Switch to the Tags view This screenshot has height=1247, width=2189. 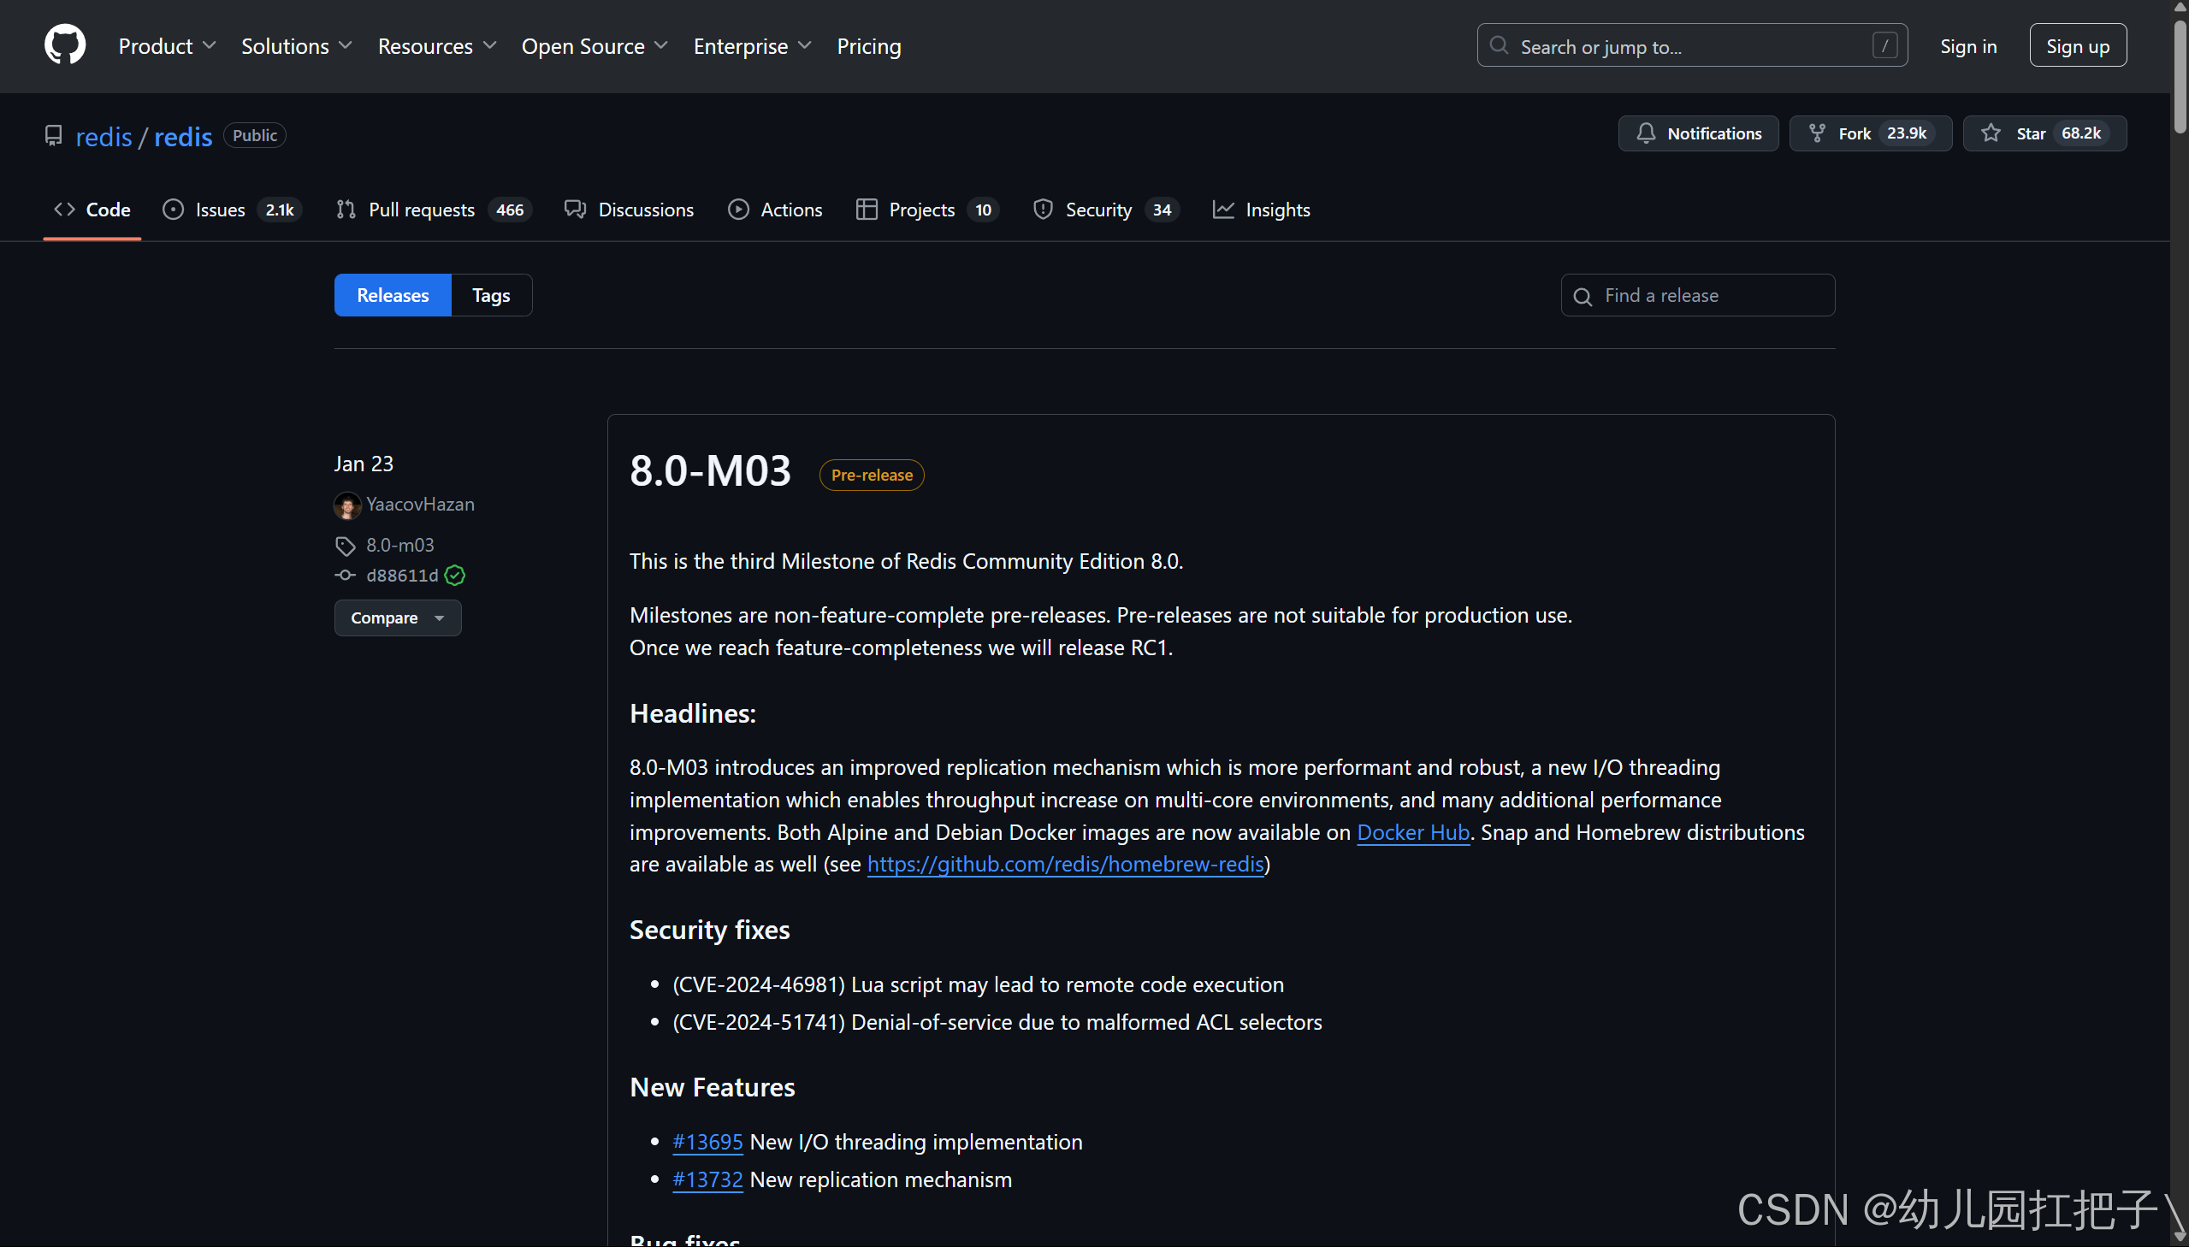tap(491, 295)
